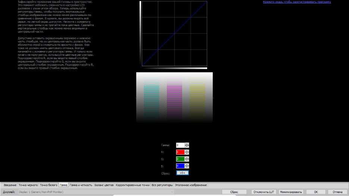Decrease the Гамма value with down arrow
Screen dimensions: 349x196
pyautogui.click(x=187, y=147)
